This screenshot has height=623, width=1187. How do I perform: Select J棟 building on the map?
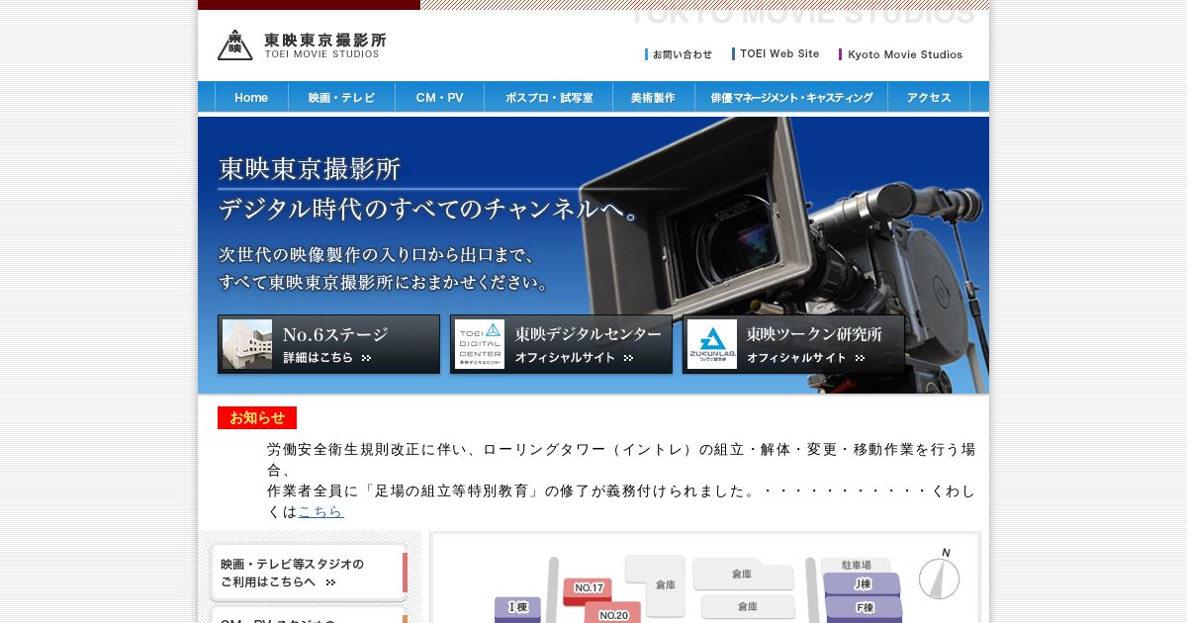(x=863, y=583)
